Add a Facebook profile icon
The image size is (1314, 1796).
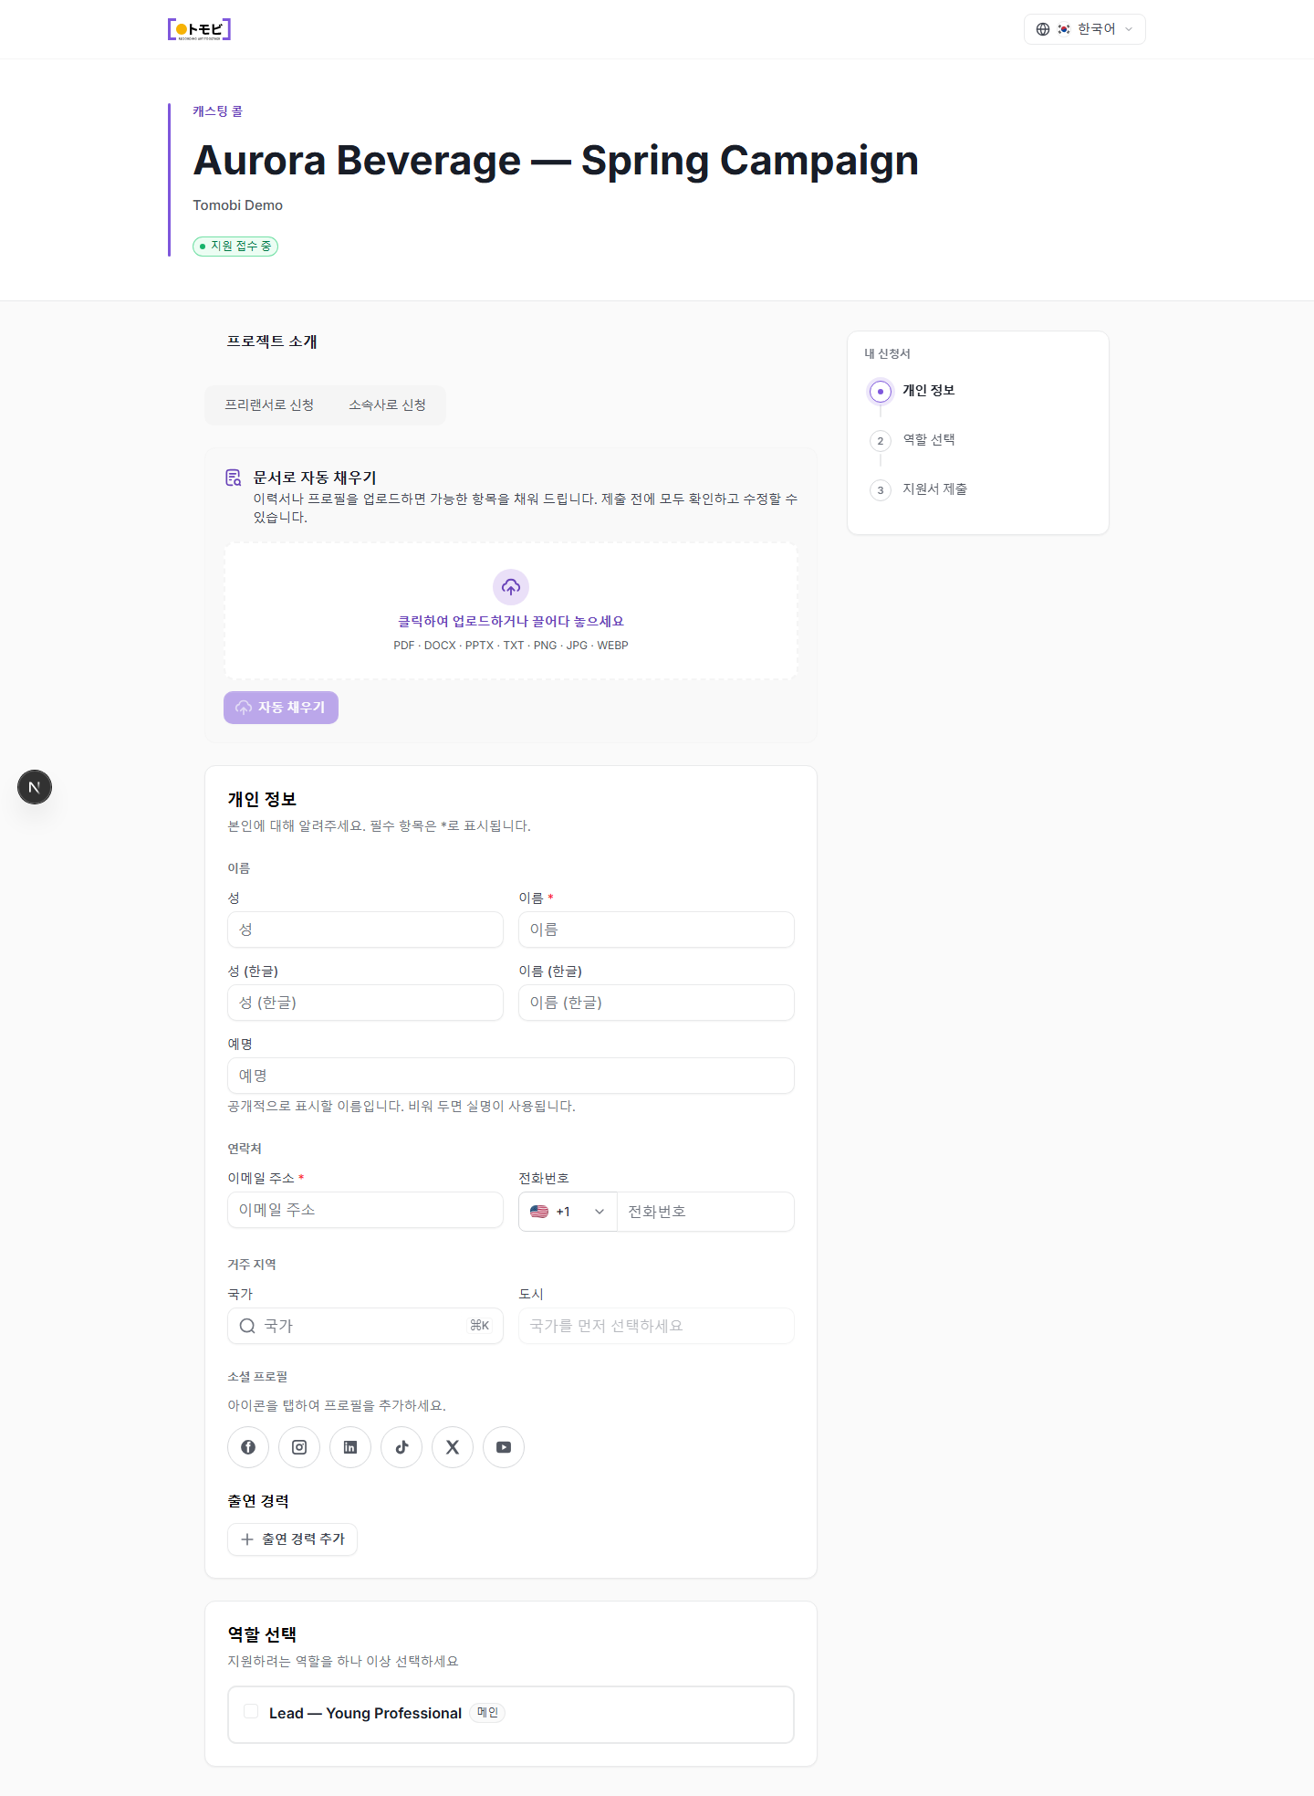pyautogui.click(x=248, y=1447)
